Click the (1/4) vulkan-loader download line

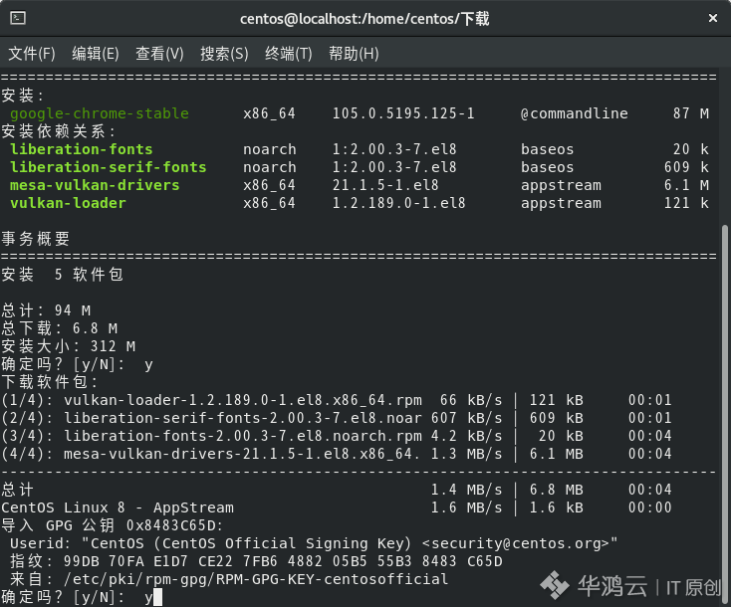(x=337, y=400)
